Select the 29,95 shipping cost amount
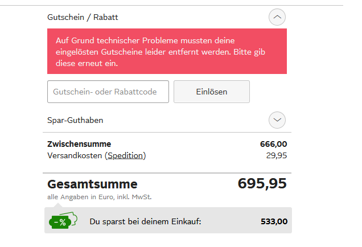The image size is (362, 247). 276,155
